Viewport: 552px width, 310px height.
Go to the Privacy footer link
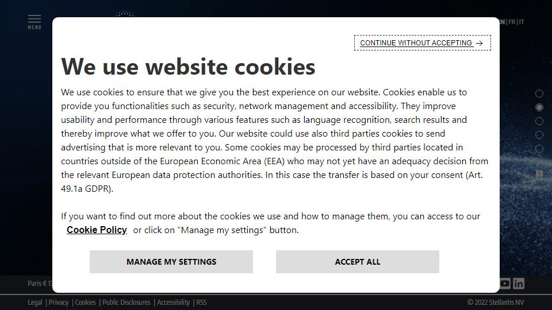(59, 303)
